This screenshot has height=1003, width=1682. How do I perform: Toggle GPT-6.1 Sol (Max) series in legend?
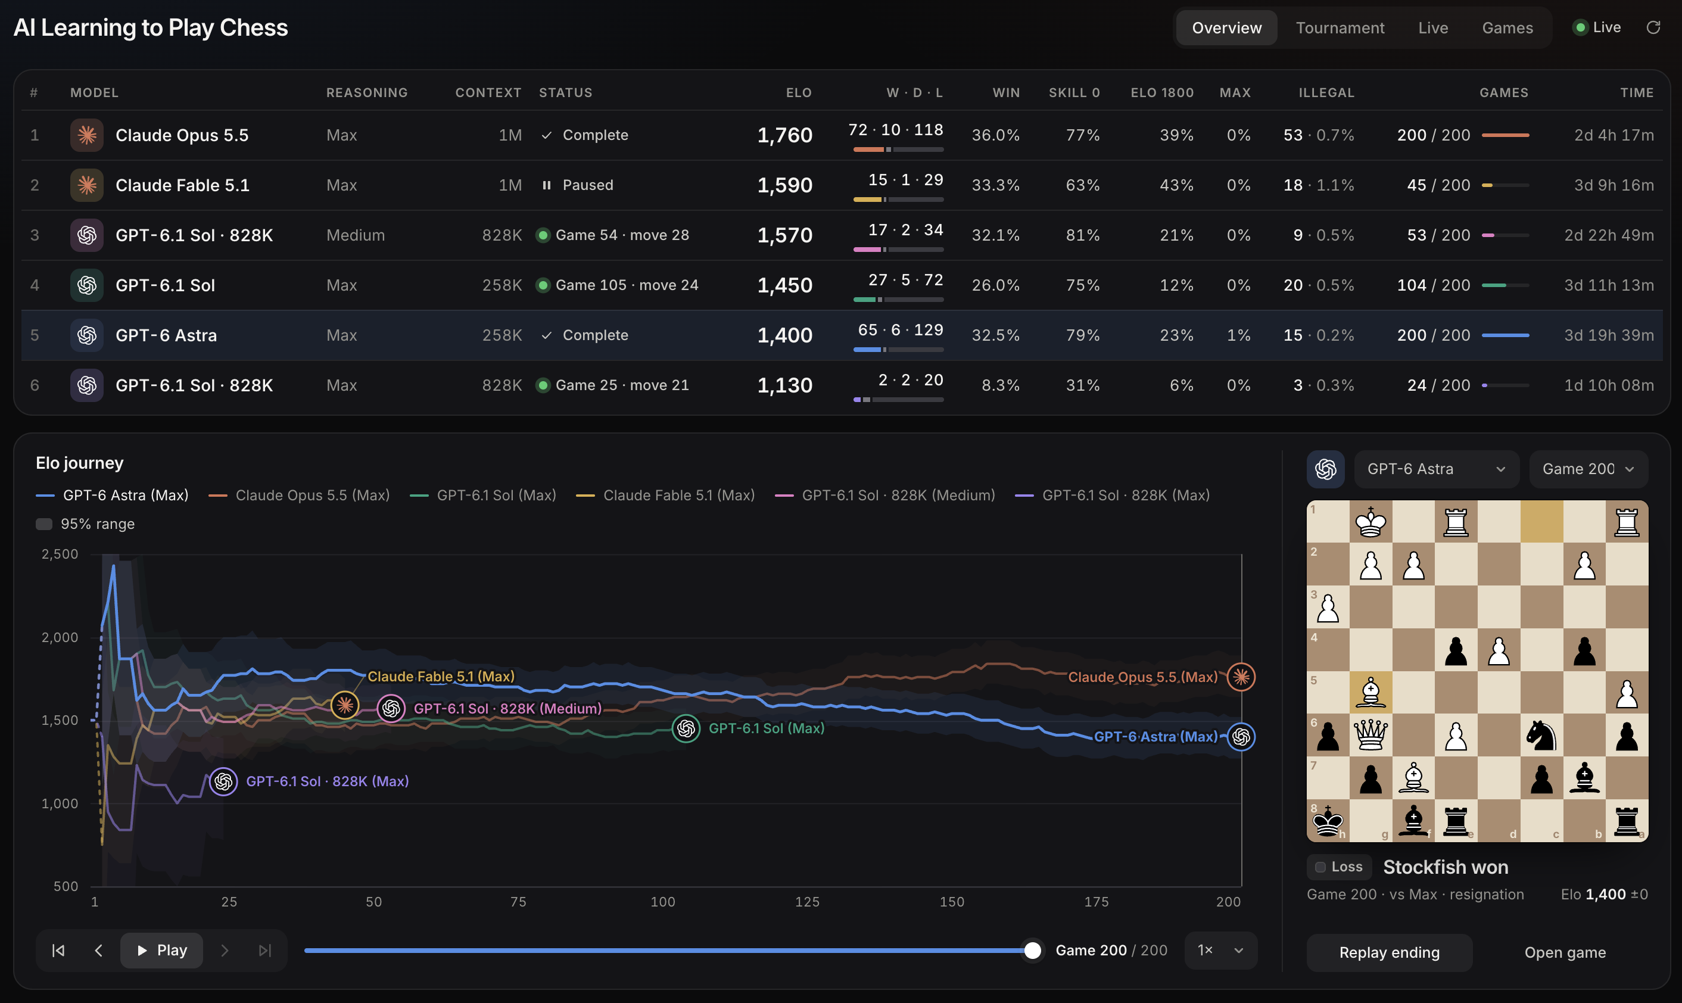click(x=483, y=496)
